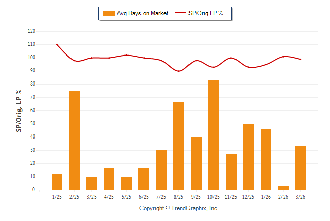Click the red line point at 1/25
The height and width of the screenshot is (221, 330).
coord(57,44)
